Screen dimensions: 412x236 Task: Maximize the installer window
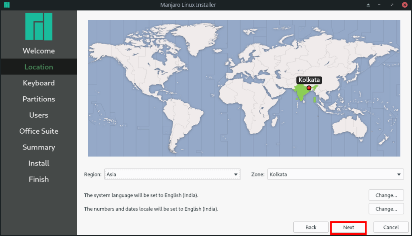tap(392, 5)
